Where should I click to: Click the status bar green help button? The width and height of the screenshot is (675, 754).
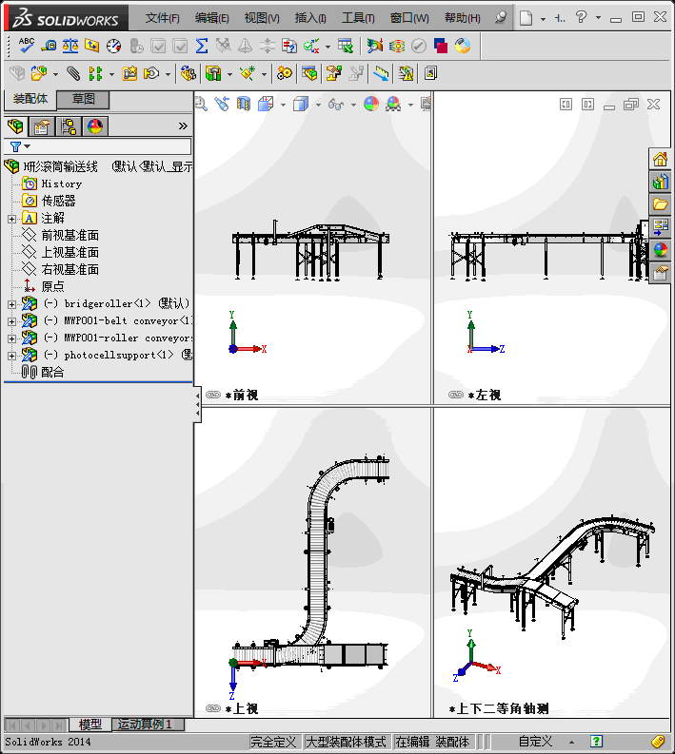pos(596,742)
